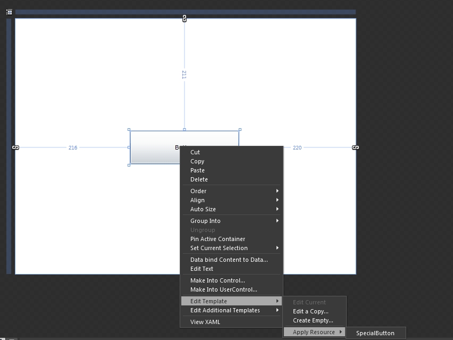Click the button's bottom-left resize handle
Viewport: 453px width, 340px height.
point(129,165)
